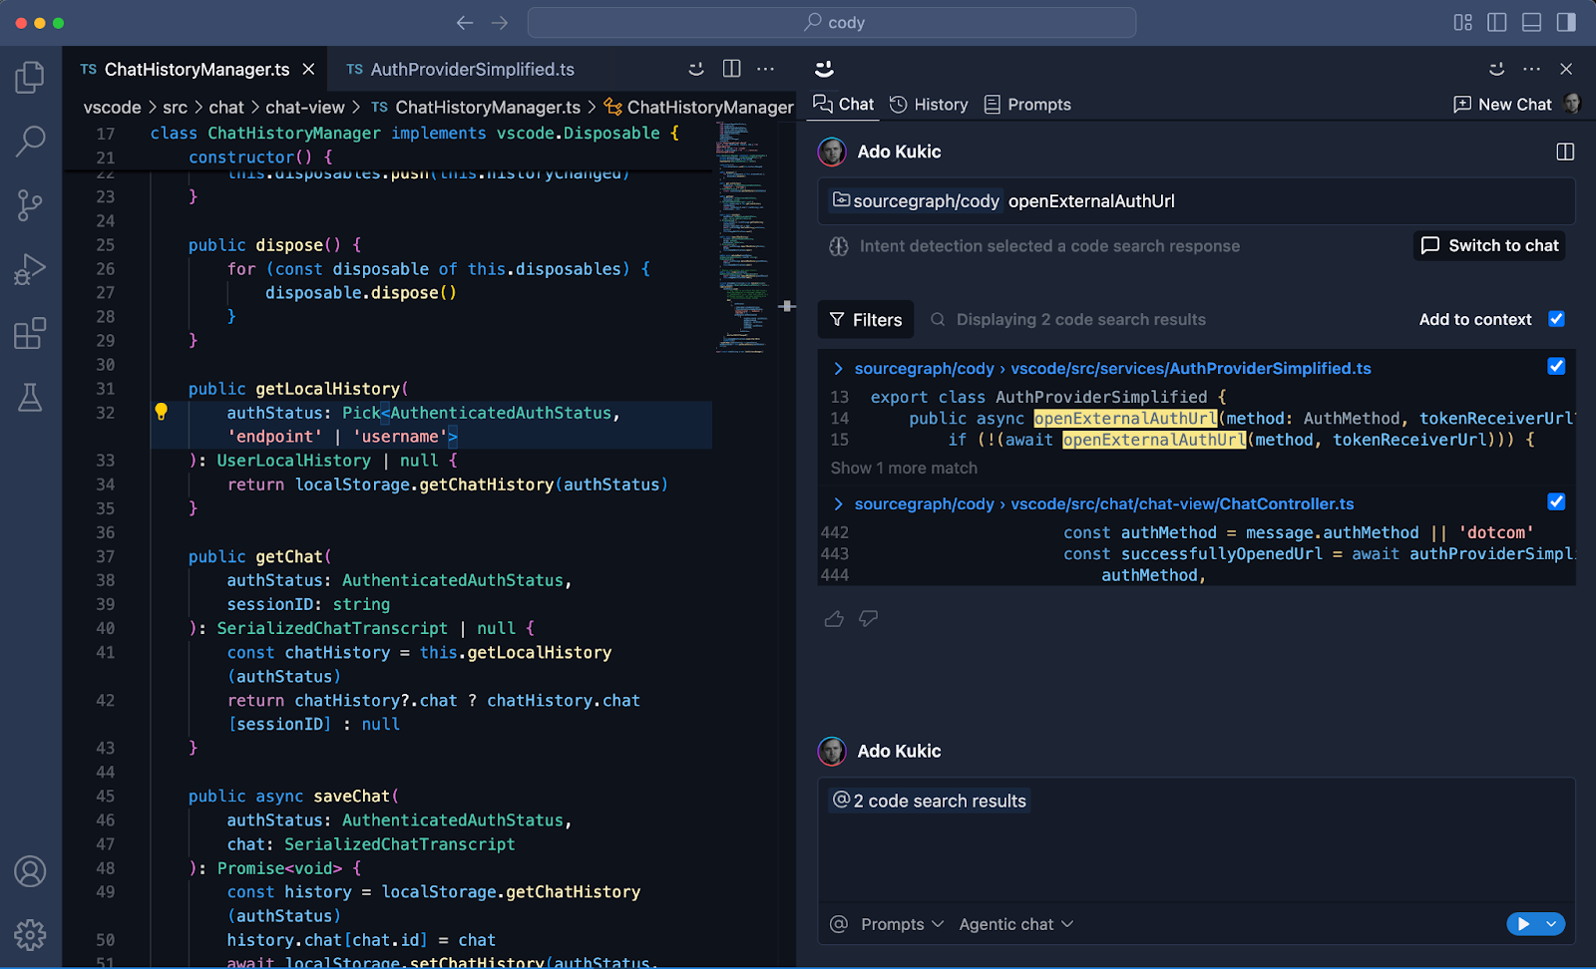Uncheck the AuthProviderSimplified.ts search result
The width and height of the screenshot is (1596, 969).
click(1556, 366)
